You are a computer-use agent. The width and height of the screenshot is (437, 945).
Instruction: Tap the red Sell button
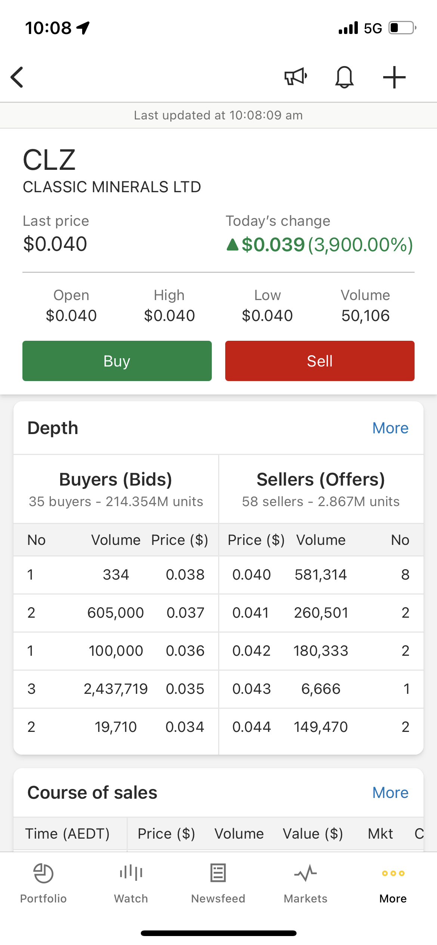pyautogui.click(x=320, y=361)
